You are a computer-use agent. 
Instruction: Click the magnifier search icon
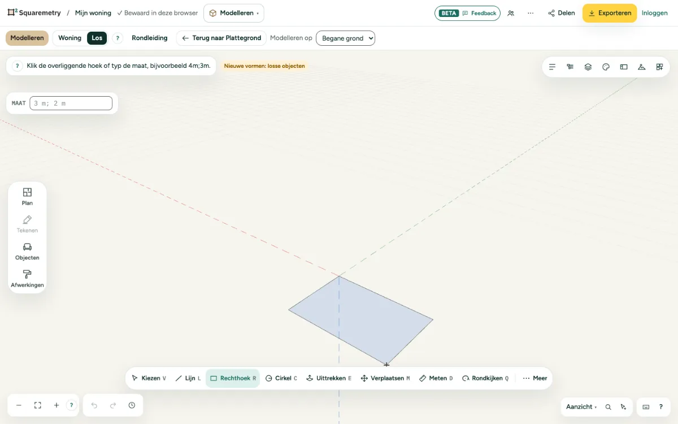[x=609, y=407]
